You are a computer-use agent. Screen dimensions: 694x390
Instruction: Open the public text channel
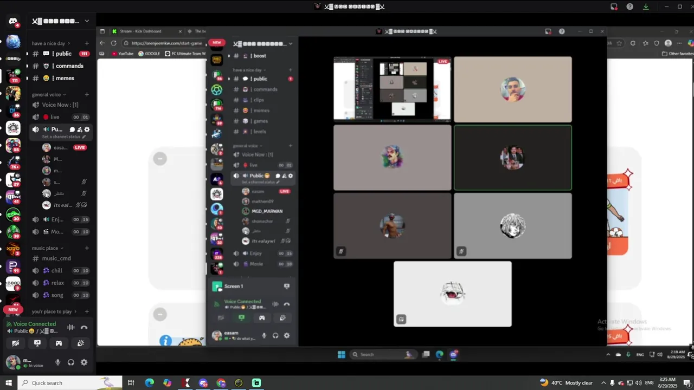coord(60,54)
